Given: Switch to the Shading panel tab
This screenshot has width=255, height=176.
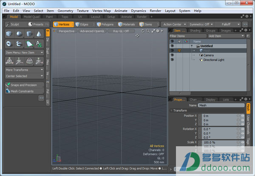Looking at the screenshot, I should [x=195, y=31].
